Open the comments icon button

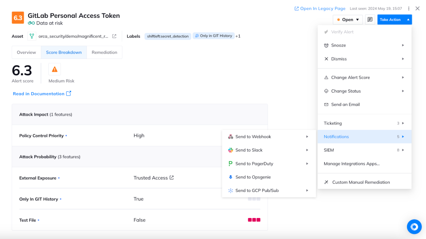370,20
